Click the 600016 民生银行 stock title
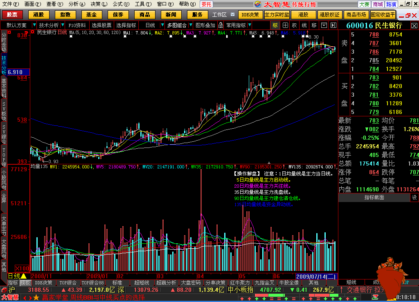 click(374, 26)
